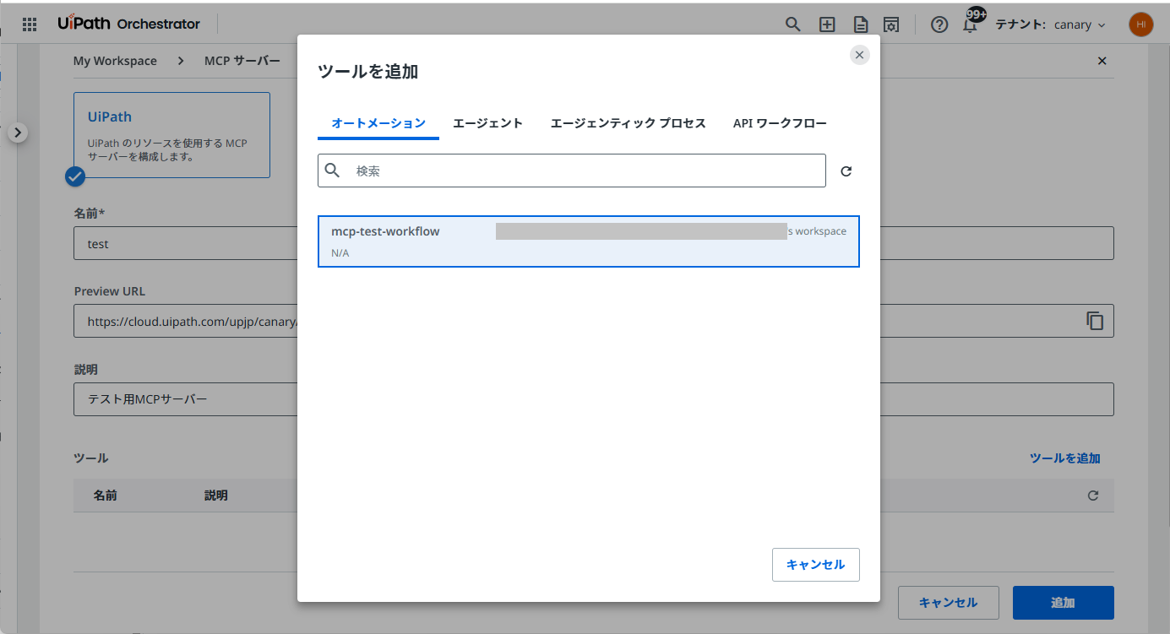This screenshot has height=634, width=1170.
Task: Open the document icon in header
Action: click(x=860, y=24)
